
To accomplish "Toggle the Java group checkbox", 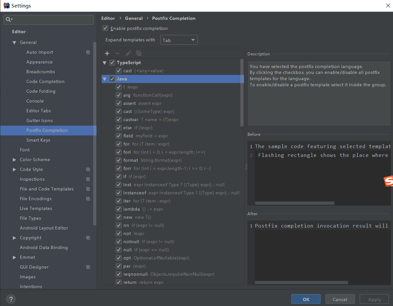I will [112, 79].
